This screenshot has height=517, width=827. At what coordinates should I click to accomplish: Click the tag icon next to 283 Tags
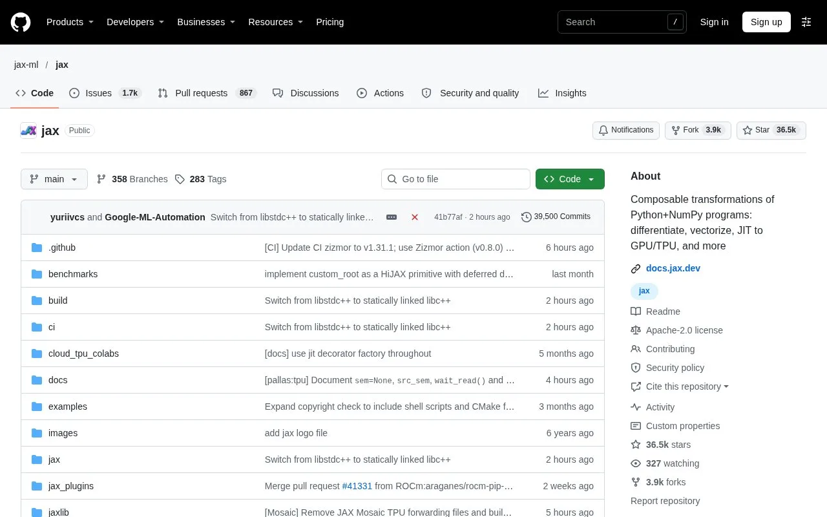180,179
